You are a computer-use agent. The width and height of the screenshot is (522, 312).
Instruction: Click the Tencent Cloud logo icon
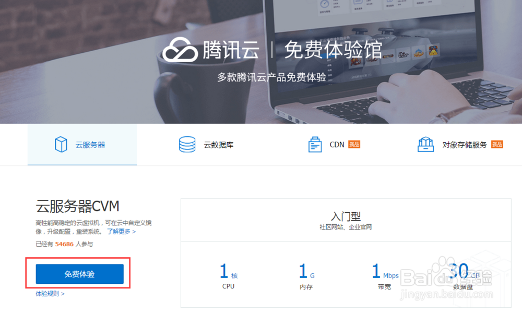click(180, 50)
